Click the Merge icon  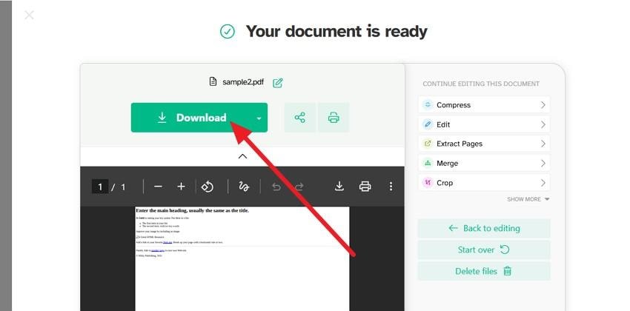click(428, 164)
